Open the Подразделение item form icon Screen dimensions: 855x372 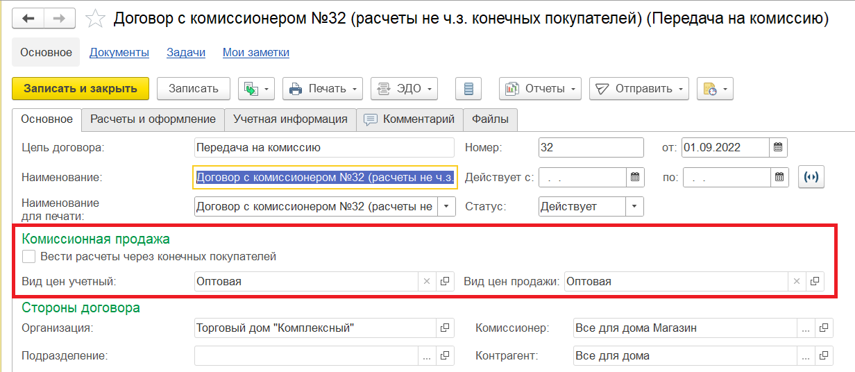coord(445,356)
